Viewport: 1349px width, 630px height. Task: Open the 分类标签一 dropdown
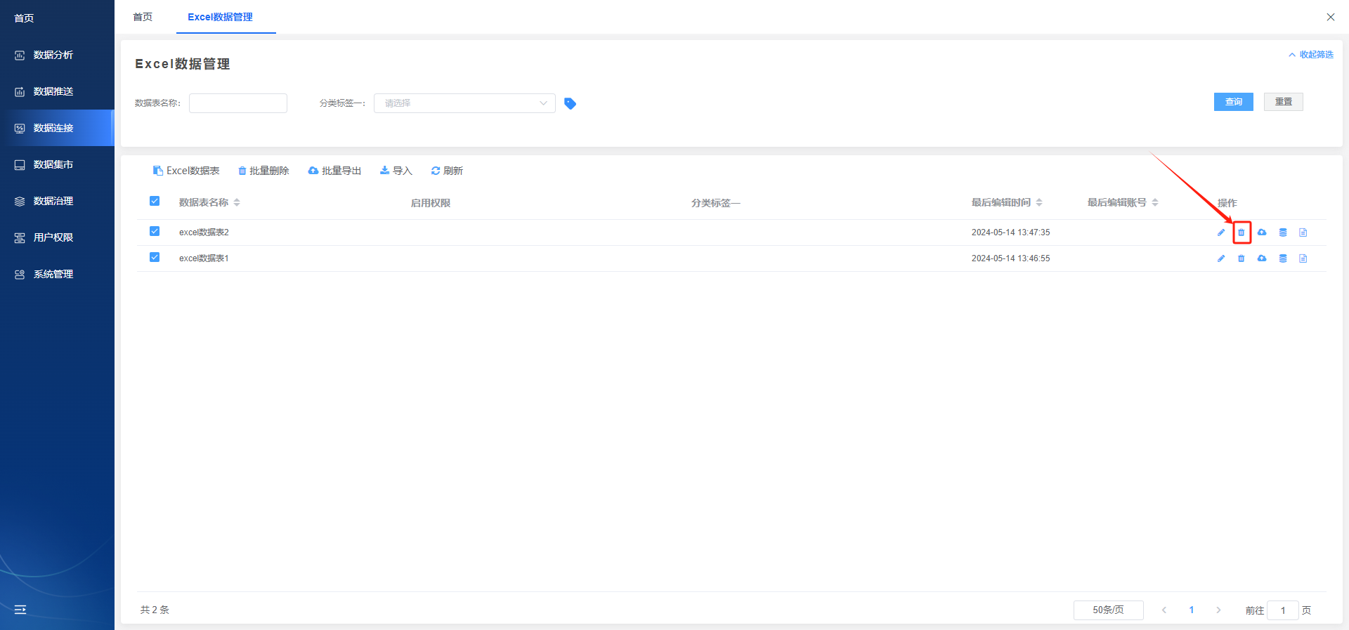(464, 103)
